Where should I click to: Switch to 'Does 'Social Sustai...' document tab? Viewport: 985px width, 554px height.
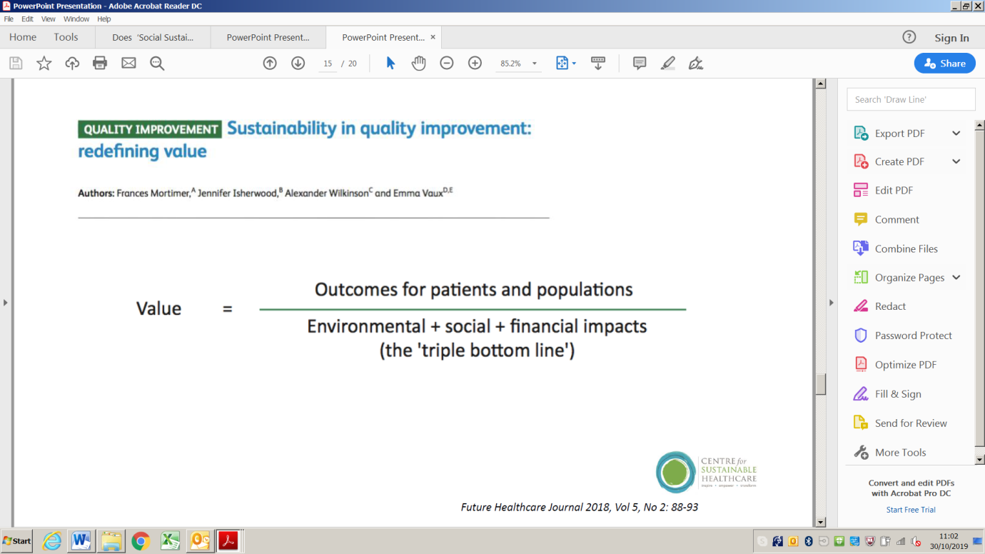pyautogui.click(x=153, y=37)
